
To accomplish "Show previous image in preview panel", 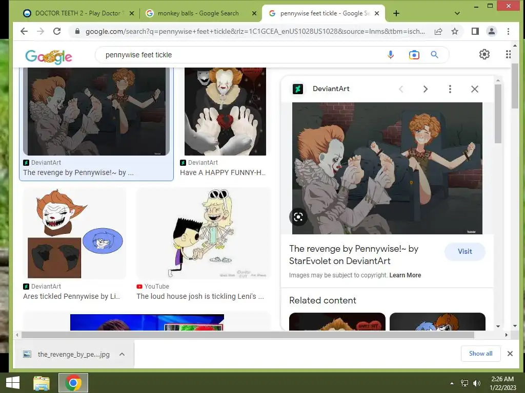I will [x=401, y=89].
